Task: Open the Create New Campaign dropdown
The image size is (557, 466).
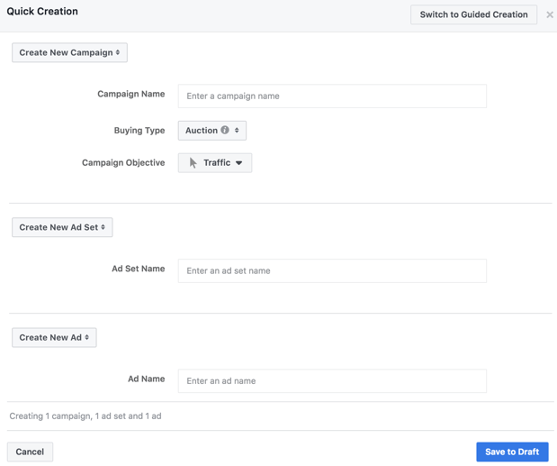Action: point(69,52)
